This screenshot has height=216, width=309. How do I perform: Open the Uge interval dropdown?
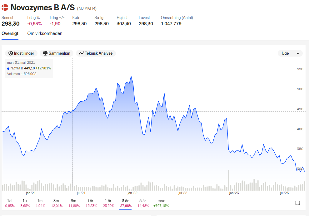(x=290, y=53)
